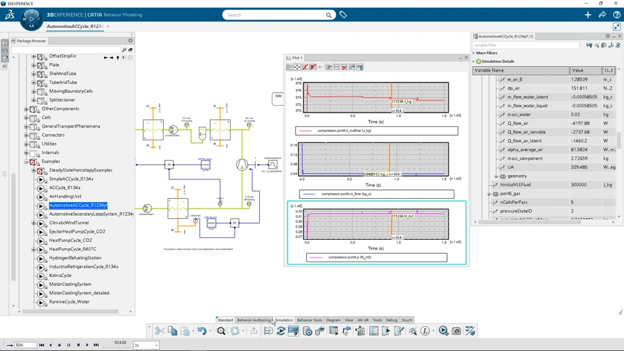Switch to the Diagram tab
The width and height of the screenshot is (624, 351).
(x=333, y=320)
